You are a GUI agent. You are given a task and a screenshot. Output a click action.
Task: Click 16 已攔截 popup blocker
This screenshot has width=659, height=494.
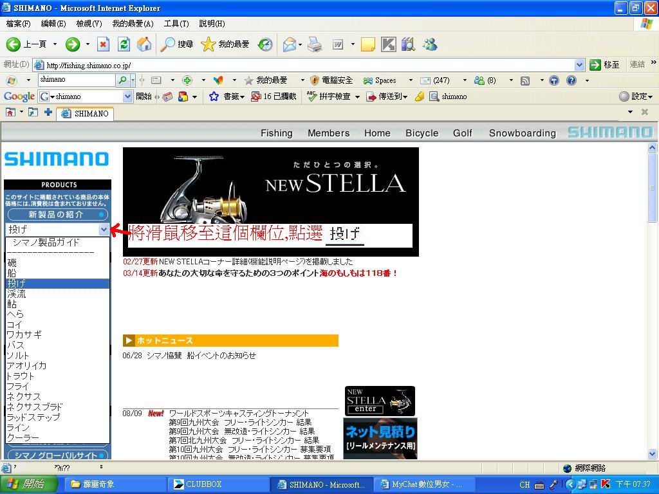pos(274,96)
